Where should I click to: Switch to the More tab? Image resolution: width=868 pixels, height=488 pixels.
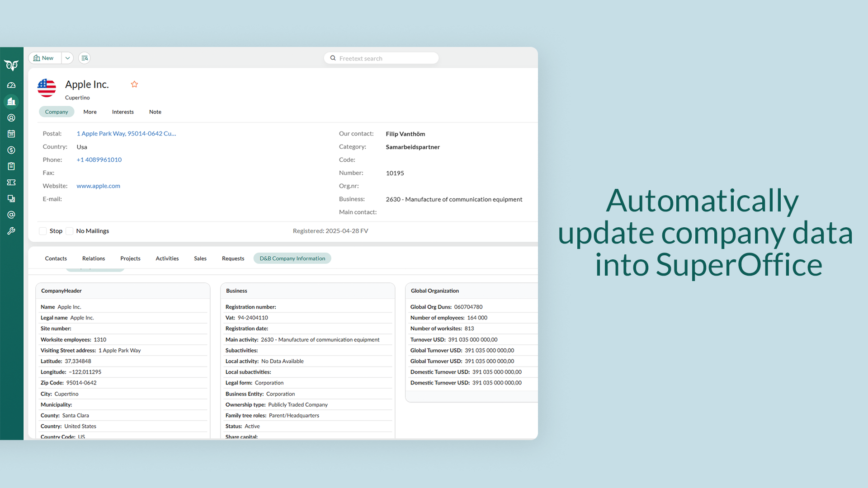click(x=90, y=112)
